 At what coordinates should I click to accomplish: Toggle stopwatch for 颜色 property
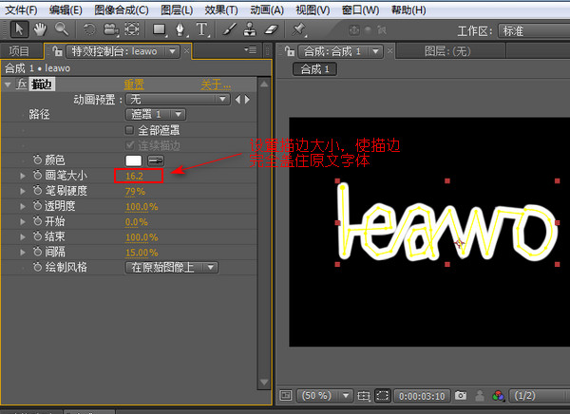tap(37, 160)
